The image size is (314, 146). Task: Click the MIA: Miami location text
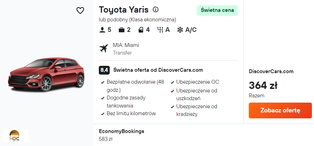coord(126,45)
